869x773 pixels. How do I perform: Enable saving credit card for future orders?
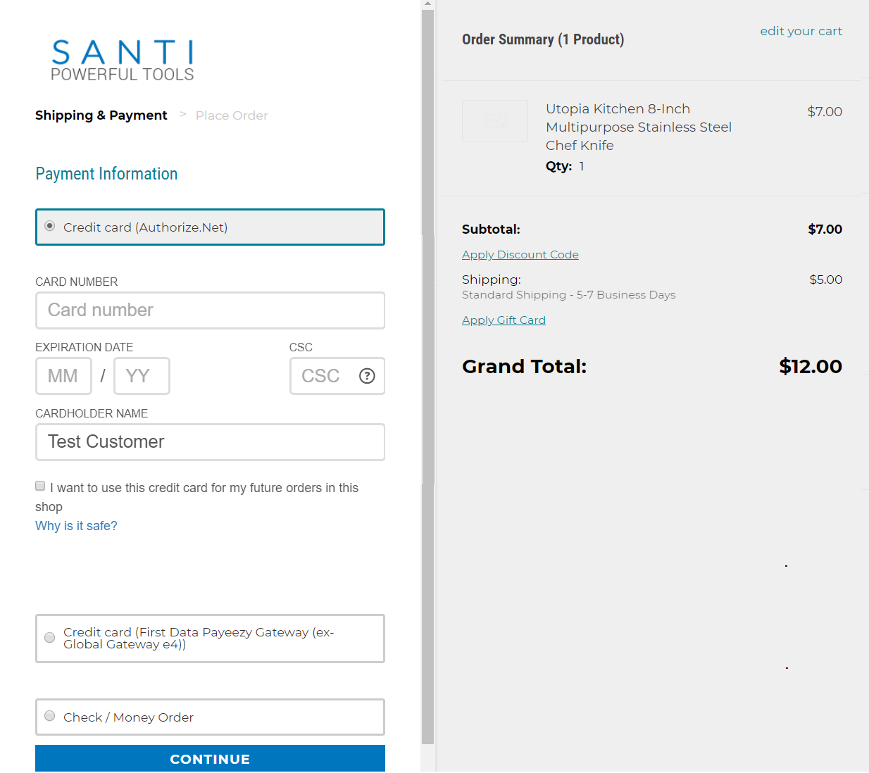pos(40,486)
